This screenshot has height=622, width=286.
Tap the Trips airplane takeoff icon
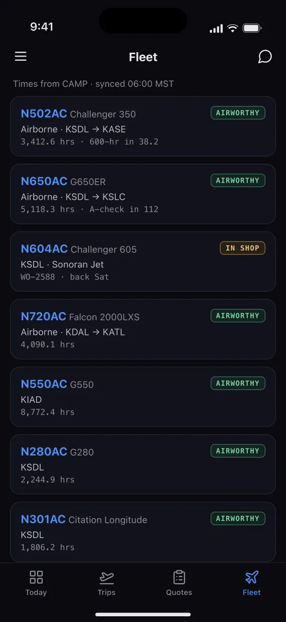(x=106, y=577)
